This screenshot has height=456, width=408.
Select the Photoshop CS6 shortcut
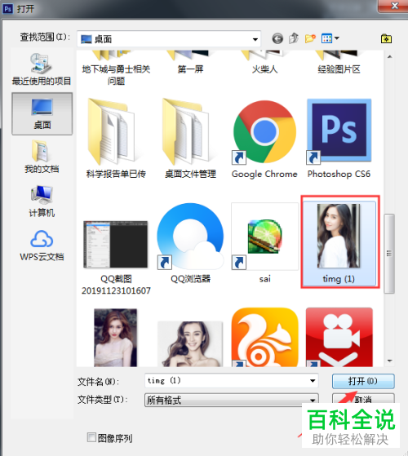pyautogui.click(x=339, y=139)
